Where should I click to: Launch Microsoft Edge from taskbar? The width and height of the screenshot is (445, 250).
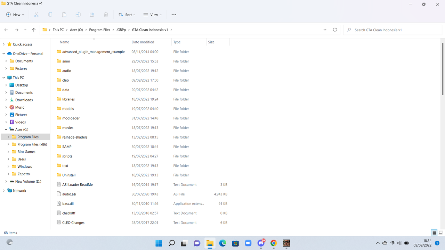point(222,243)
